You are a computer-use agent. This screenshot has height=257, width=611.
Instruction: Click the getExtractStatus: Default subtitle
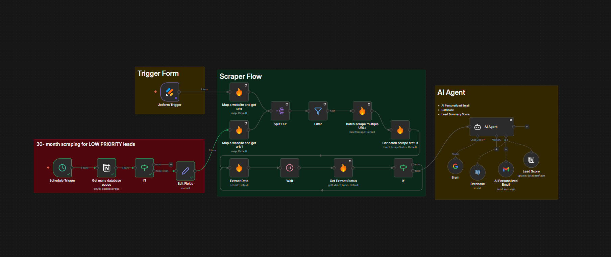coord(343,185)
